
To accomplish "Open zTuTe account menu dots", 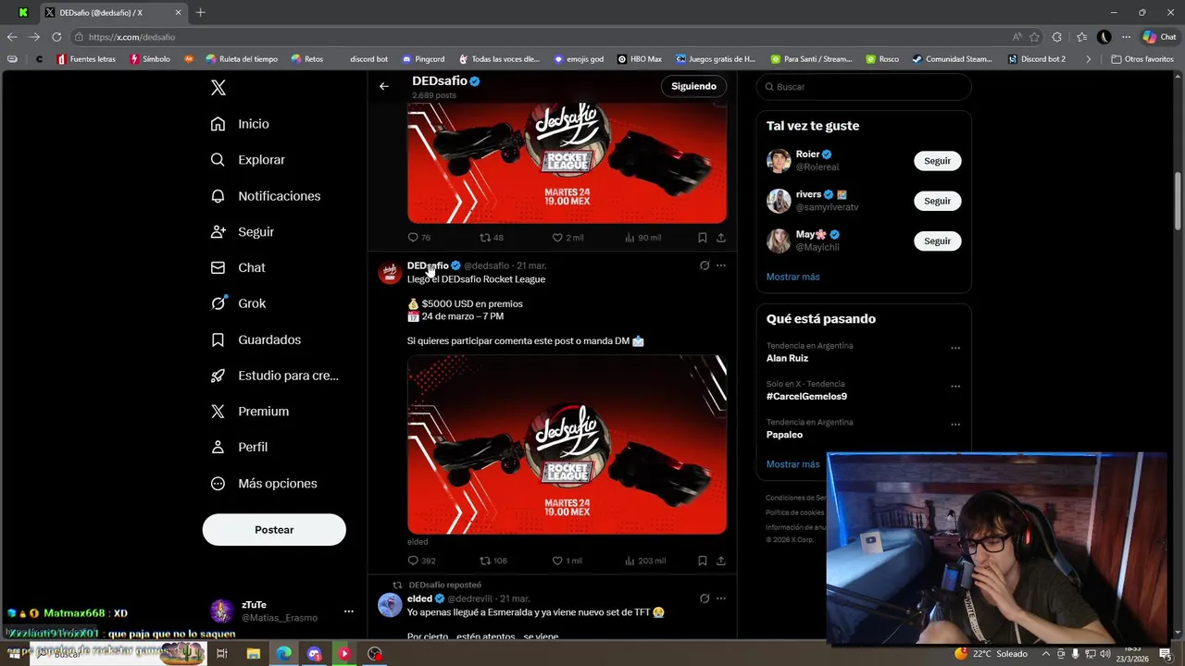I will coord(348,611).
